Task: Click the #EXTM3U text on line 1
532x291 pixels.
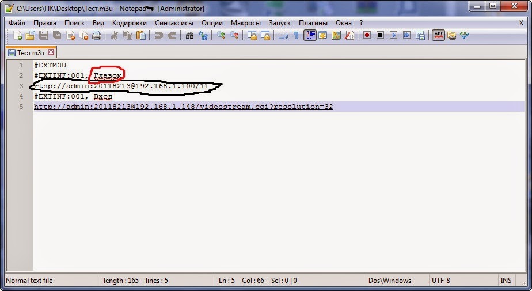Action: 50,65
